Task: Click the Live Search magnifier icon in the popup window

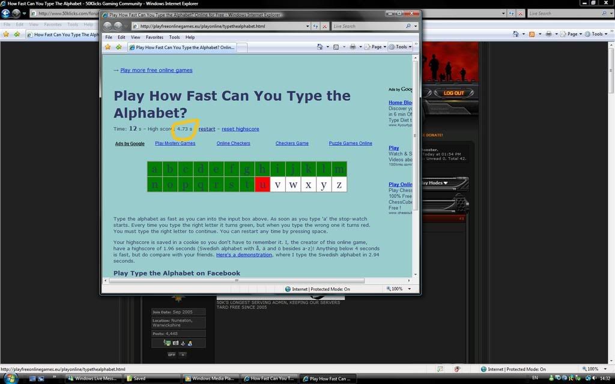Action: [408, 26]
